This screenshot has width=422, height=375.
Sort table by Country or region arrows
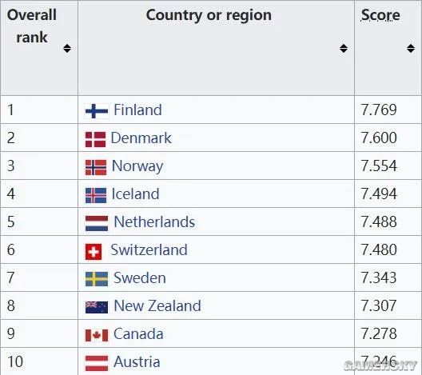tap(344, 49)
